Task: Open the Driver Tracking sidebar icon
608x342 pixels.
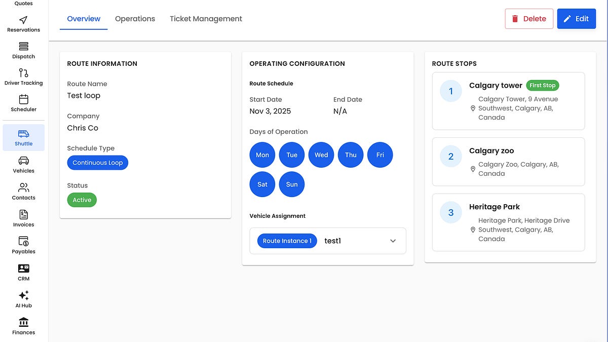Action: (23, 73)
